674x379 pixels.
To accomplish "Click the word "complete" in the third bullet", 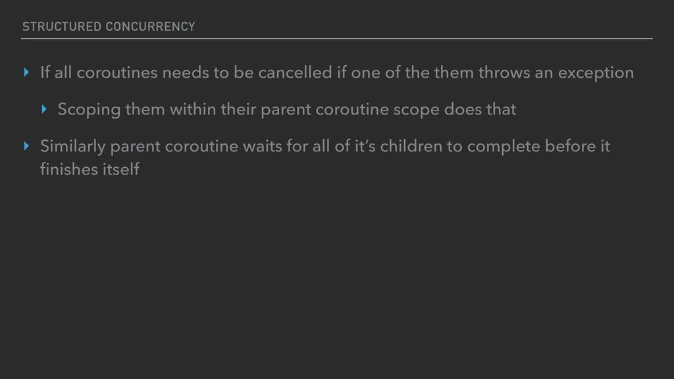I will tap(504, 147).
